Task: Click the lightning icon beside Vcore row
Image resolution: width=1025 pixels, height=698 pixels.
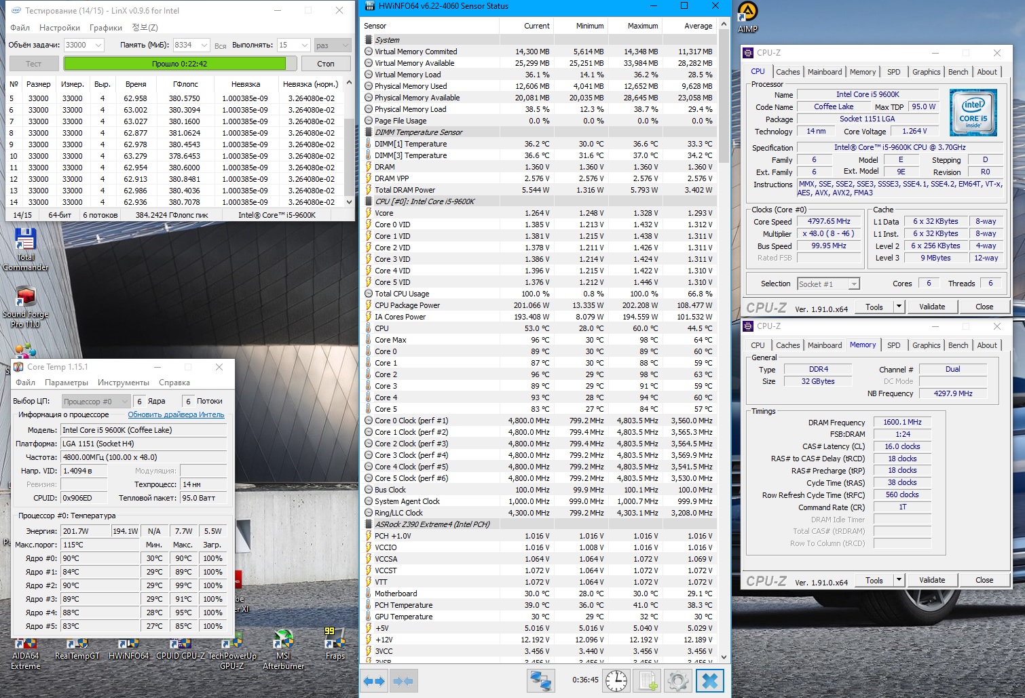Action: pos(369,213)
